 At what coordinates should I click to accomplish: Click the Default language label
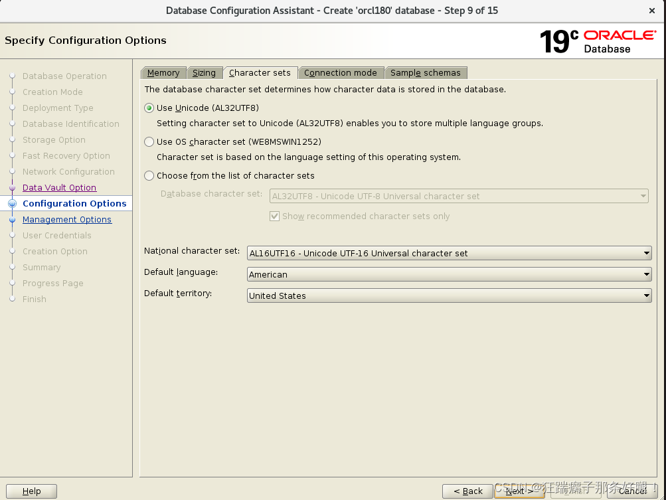181,272
